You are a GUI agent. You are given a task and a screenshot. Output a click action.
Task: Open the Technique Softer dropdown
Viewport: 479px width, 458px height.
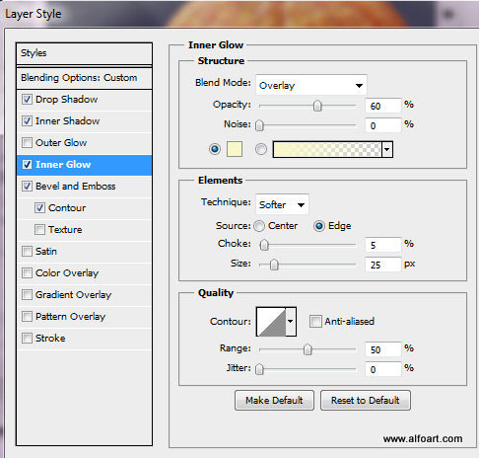(x=282, y=204)
